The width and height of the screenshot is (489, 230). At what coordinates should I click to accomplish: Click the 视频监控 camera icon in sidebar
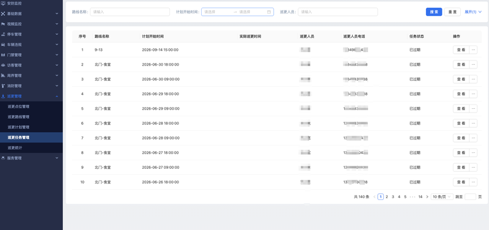(3, 24)
